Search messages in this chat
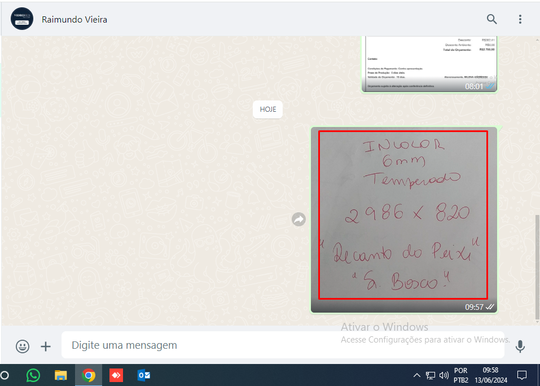540x386 pixels. 492,19
